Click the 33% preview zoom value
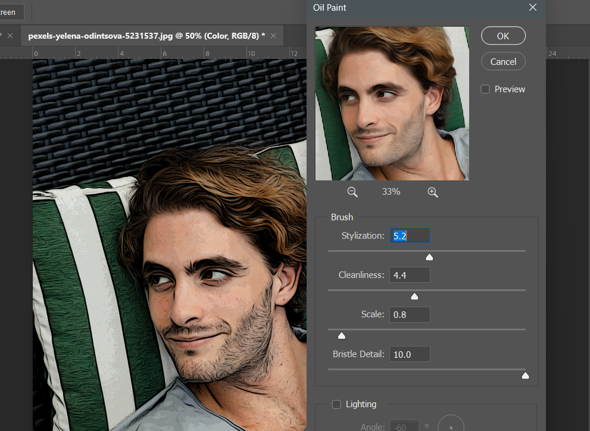This screenshot has width=590, height=431. [391, 192]
